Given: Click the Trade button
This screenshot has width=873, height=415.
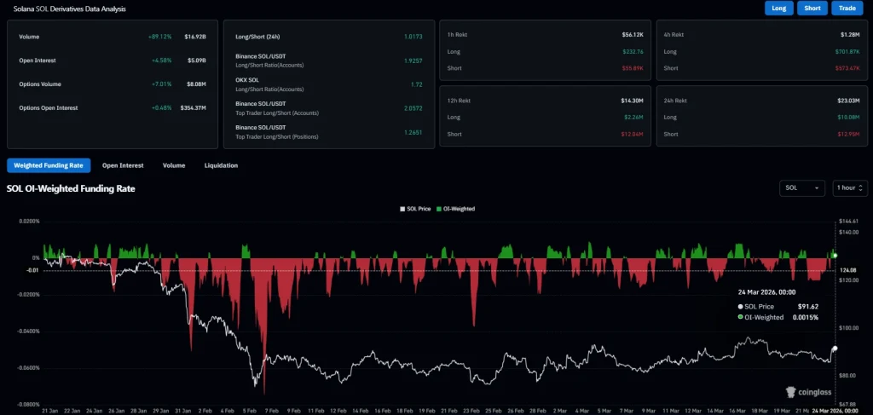Looking at the screenshot, I should [847, 9].
